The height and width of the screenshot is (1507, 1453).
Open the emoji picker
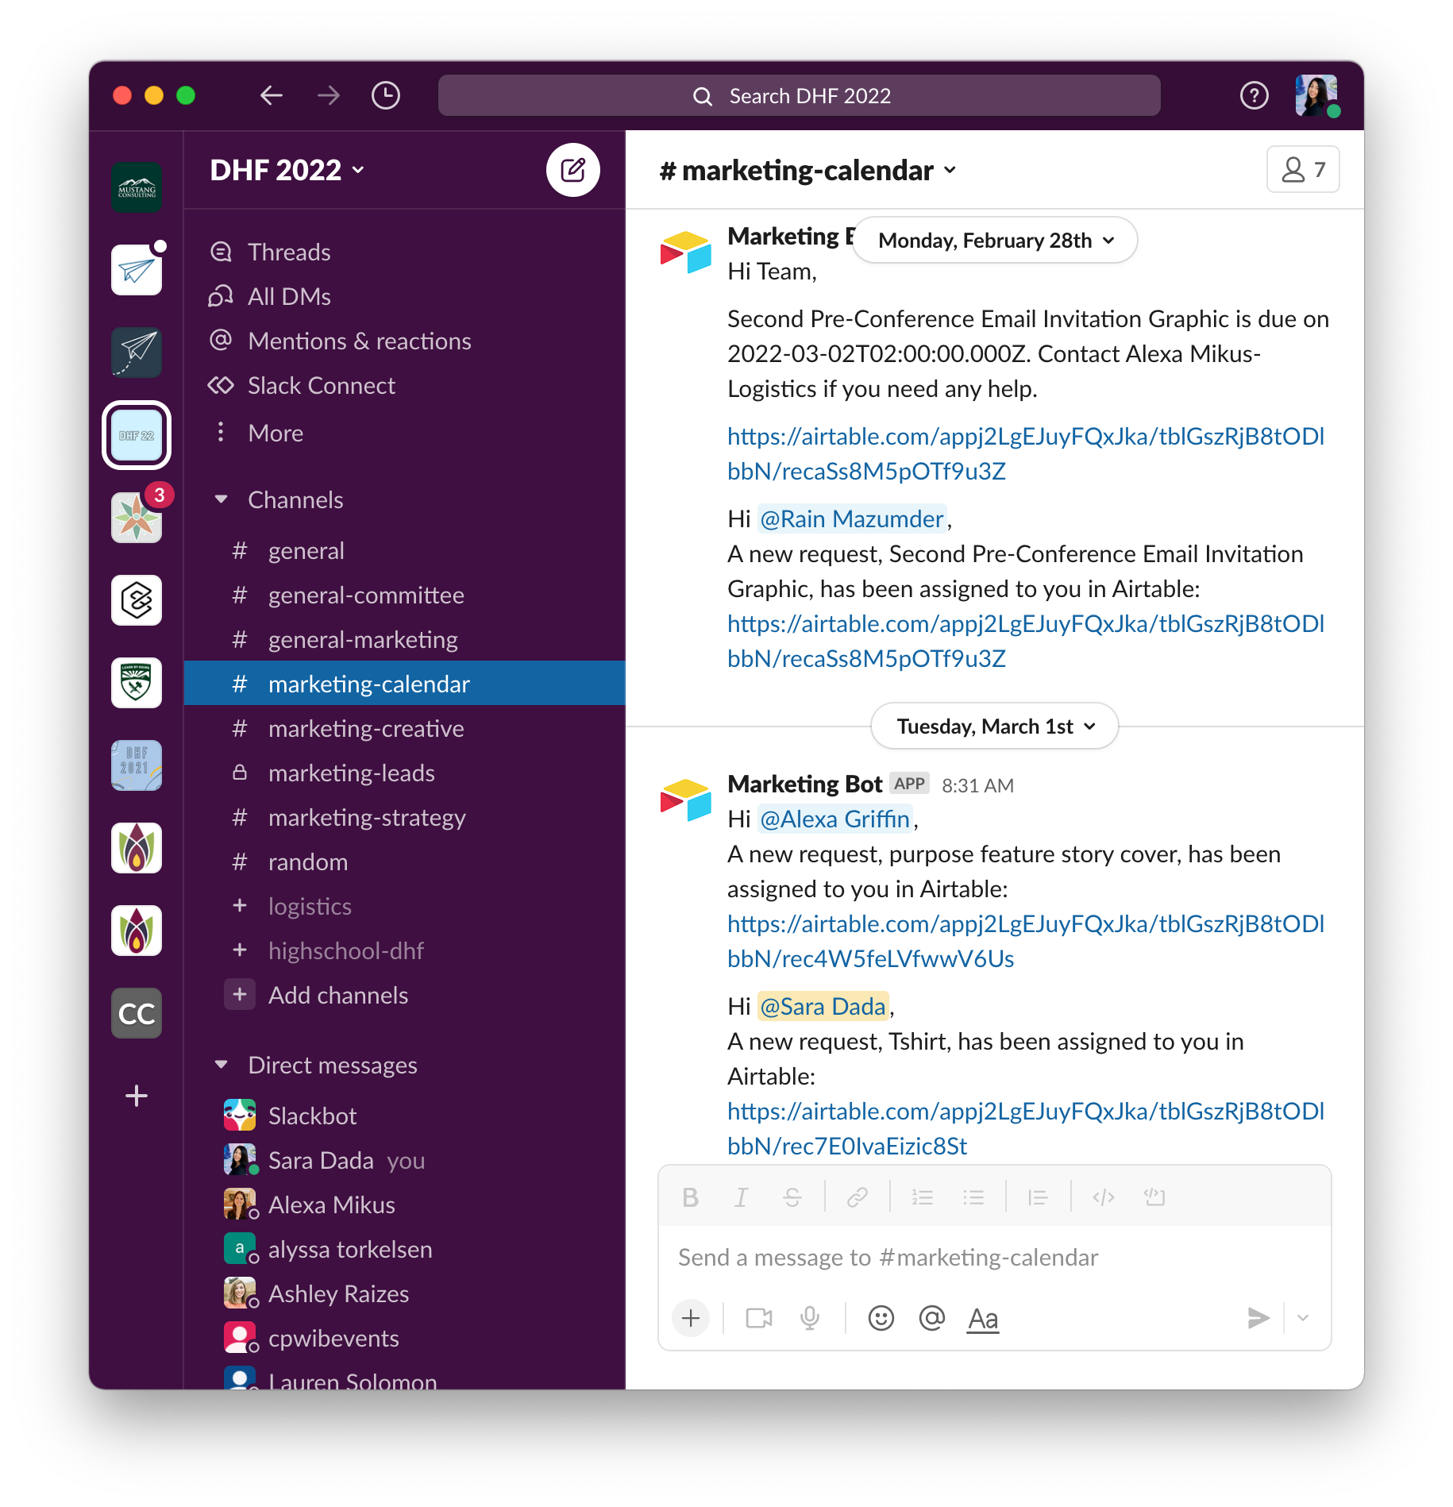point(881,1318)
